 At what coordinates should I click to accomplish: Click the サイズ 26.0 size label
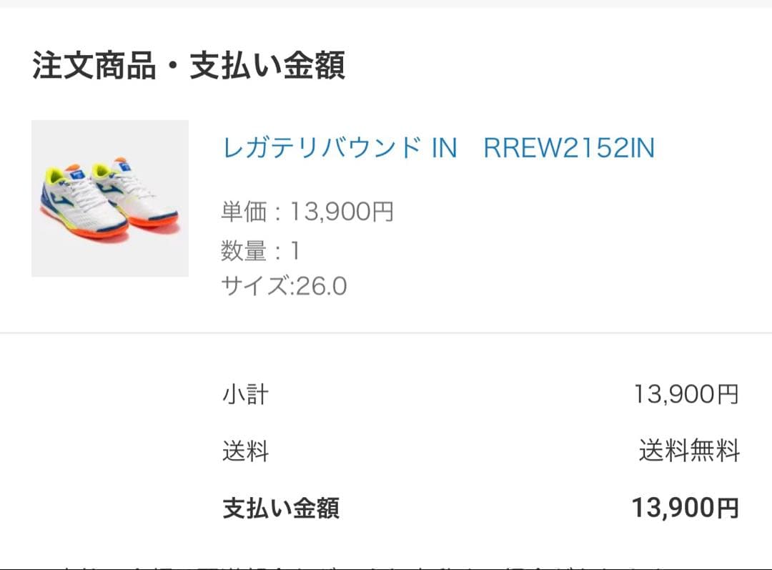pyautogui.click(x=282, y=286)
